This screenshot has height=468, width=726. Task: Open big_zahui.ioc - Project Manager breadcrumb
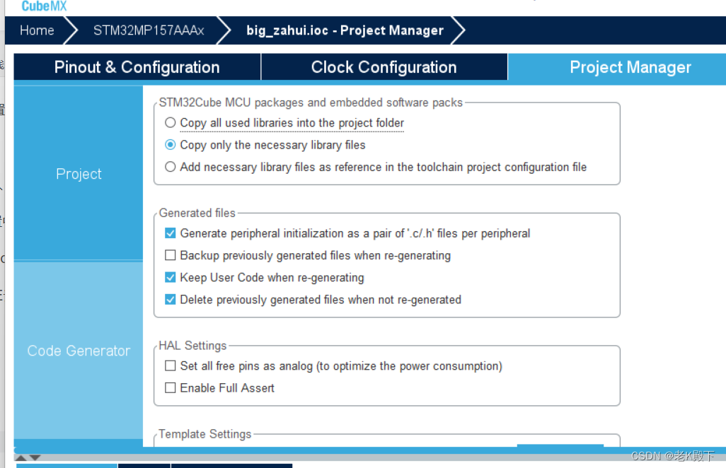[x=345, y=30]
